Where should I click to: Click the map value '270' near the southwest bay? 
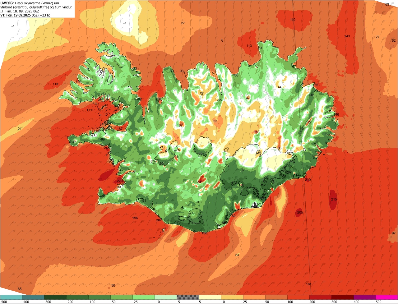(x=120, y=181)
